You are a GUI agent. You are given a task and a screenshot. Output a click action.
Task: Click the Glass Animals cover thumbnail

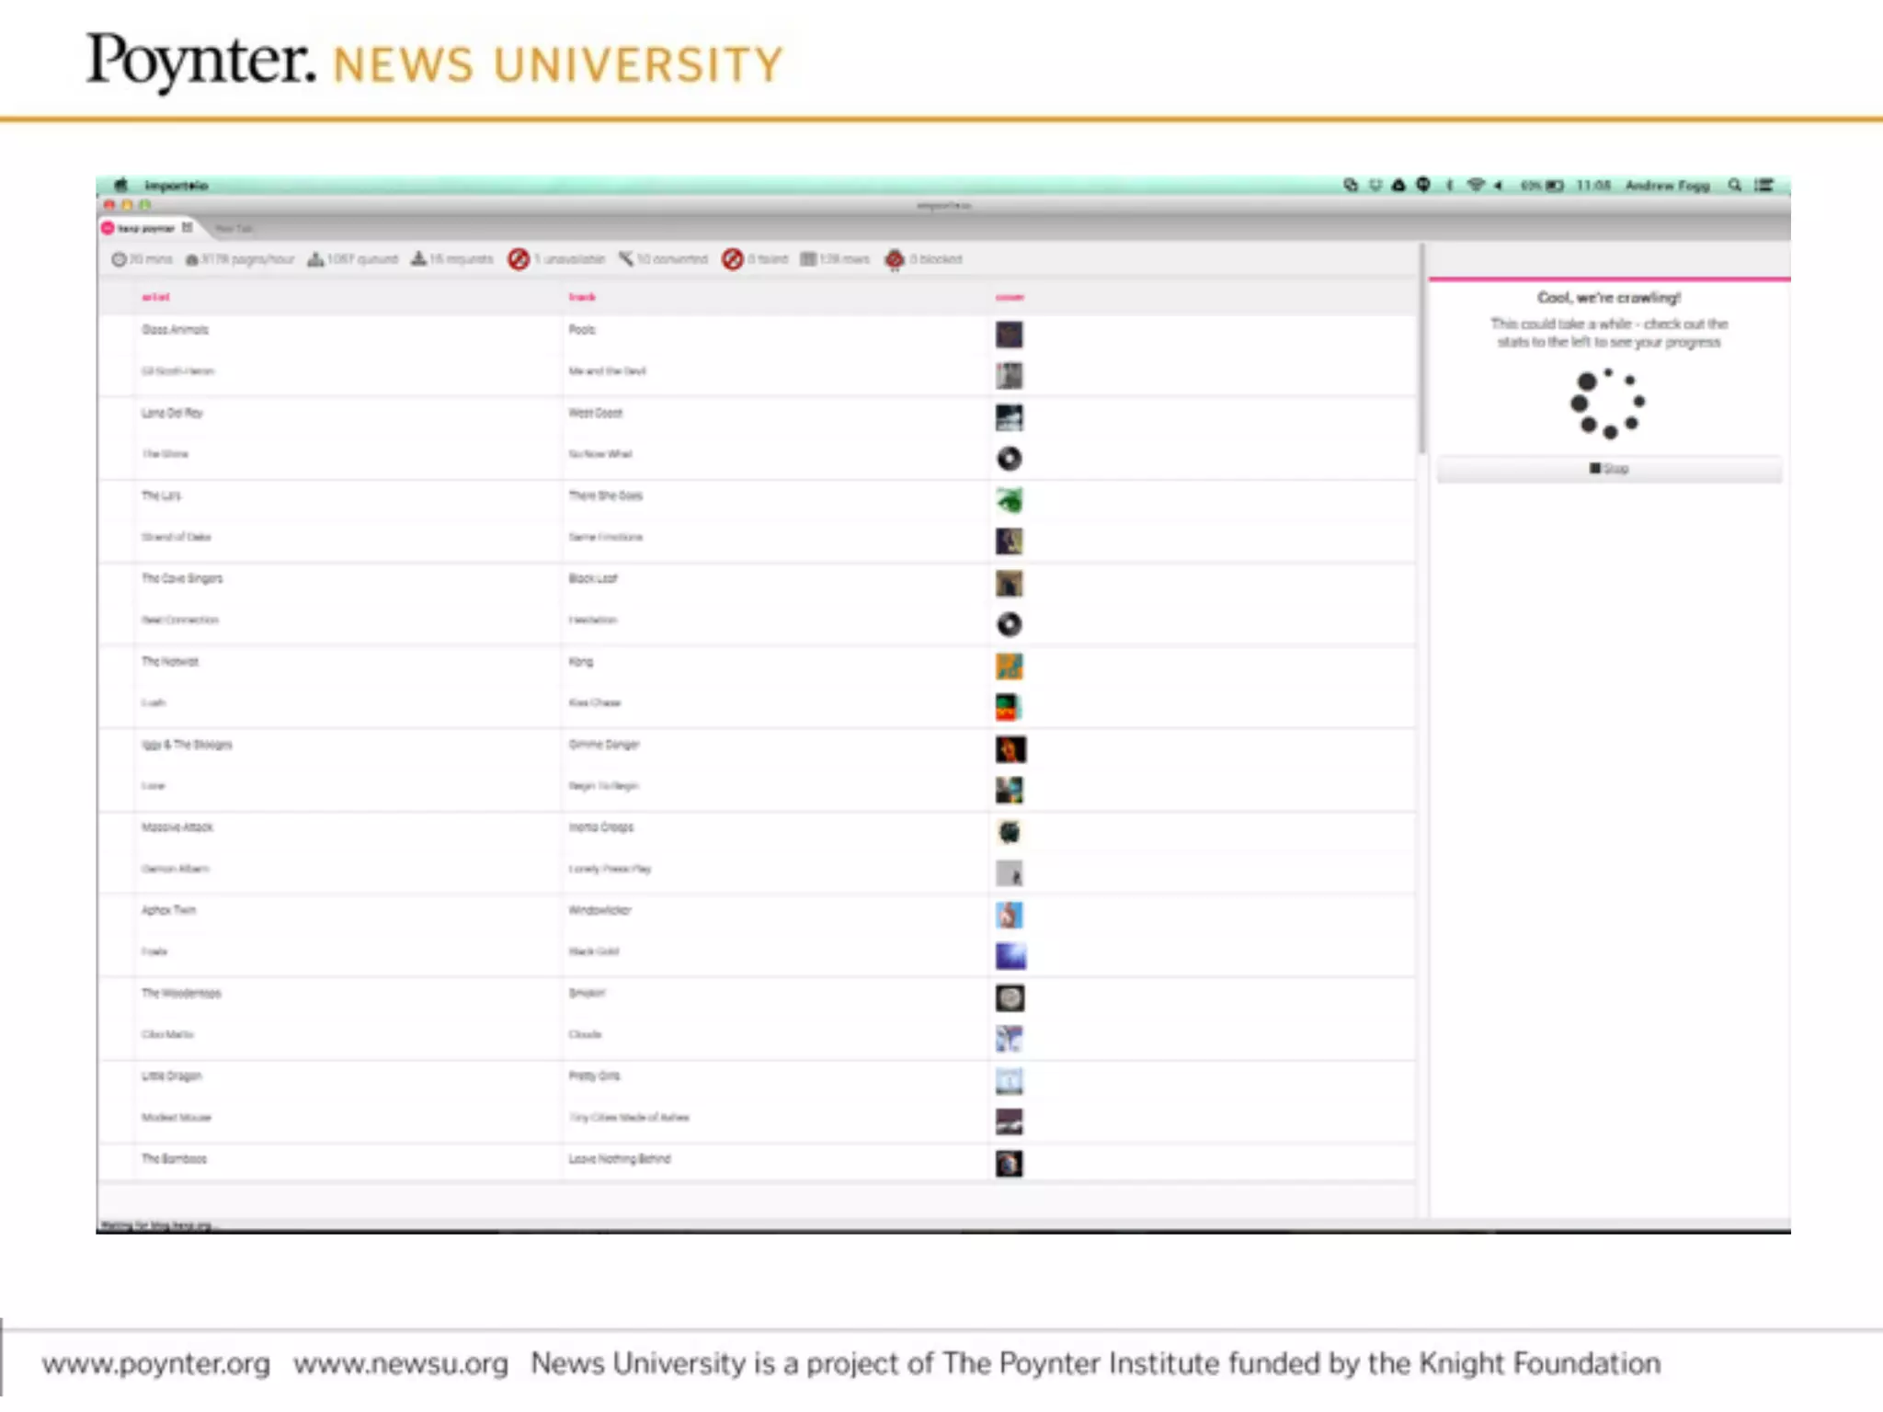(x=1009, y=334)
